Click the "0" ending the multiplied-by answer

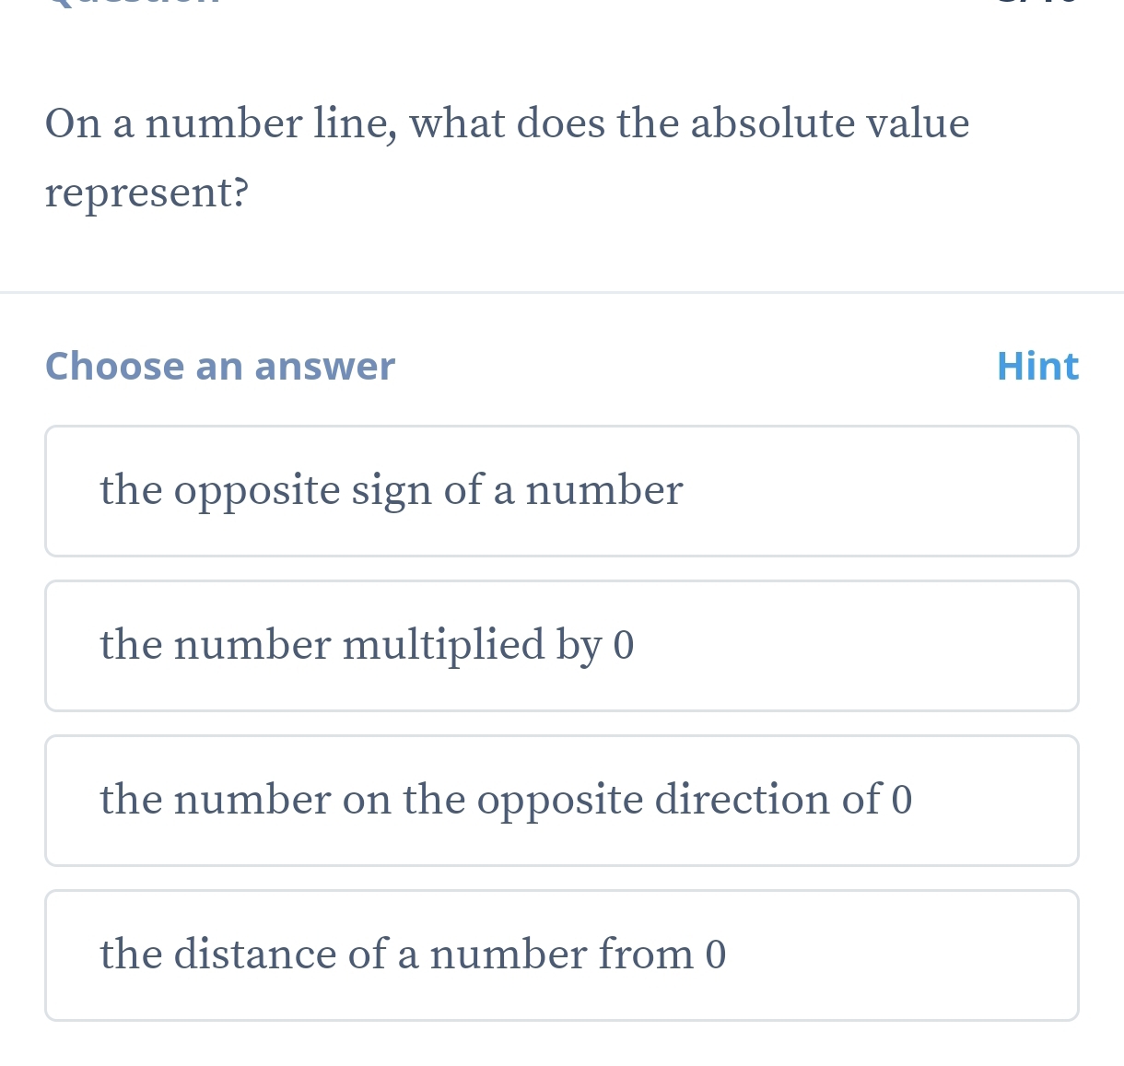click(x=624, y=645)
